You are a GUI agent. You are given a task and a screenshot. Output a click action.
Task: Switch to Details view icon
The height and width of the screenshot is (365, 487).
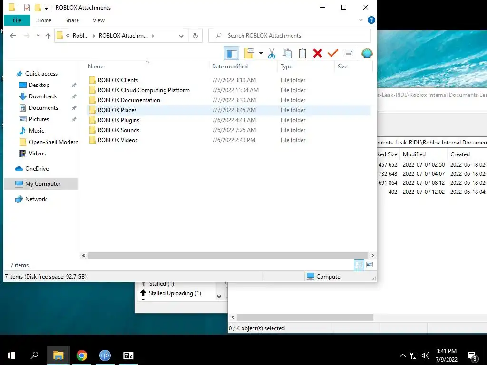(360, 265)
